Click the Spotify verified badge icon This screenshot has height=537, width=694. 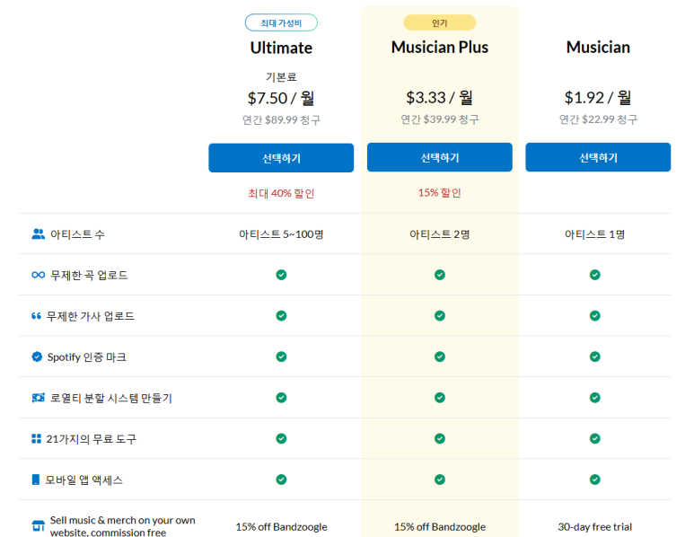coord(37,357)
